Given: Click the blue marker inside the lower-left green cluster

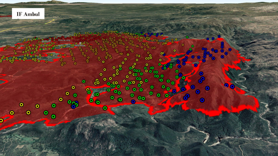Looking at the screenshot, I should [74, 106].
